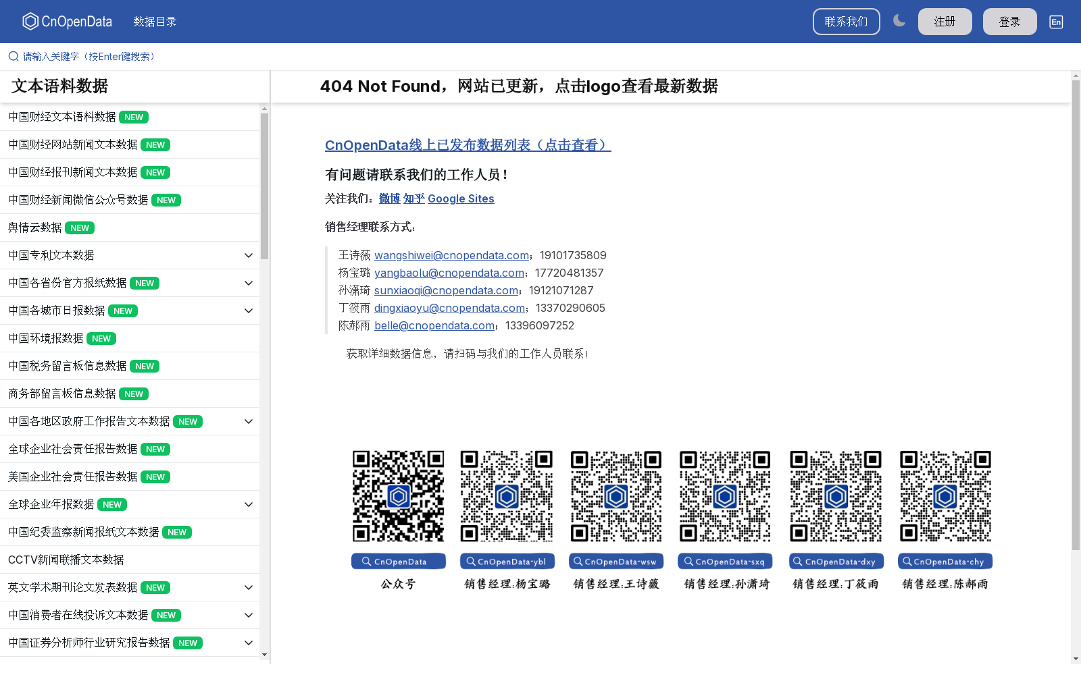Click the CnOpenData-chy search label
The height and width of the screenshot is (675, 1081).
(x=945, y=562)
